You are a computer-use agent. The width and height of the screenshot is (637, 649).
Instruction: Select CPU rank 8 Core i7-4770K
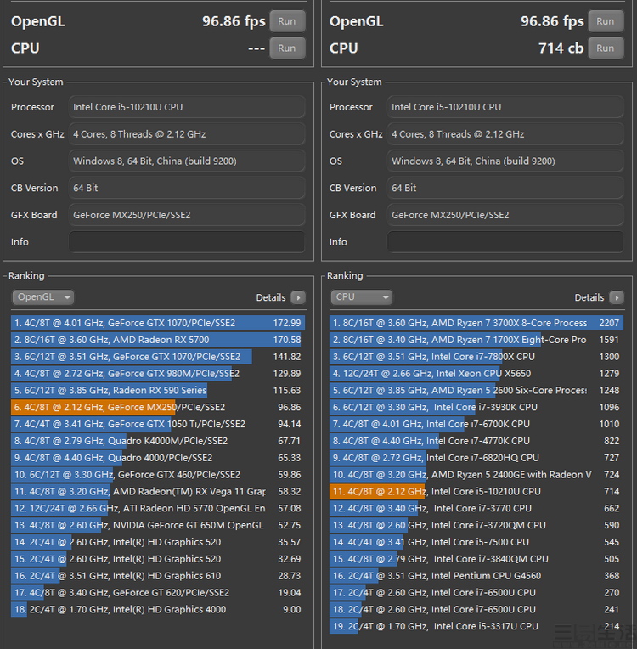[x=476, y=441]
